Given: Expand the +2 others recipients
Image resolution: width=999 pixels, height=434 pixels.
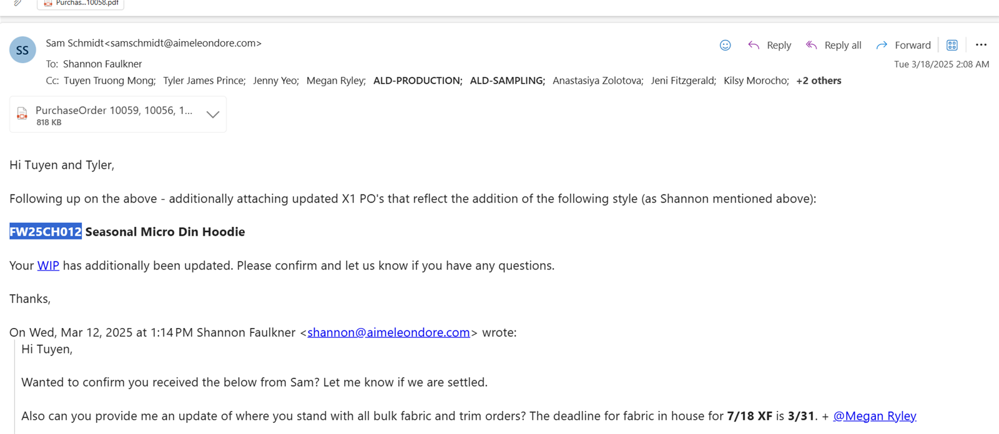Looking at the screenshot, I should 819,80.
